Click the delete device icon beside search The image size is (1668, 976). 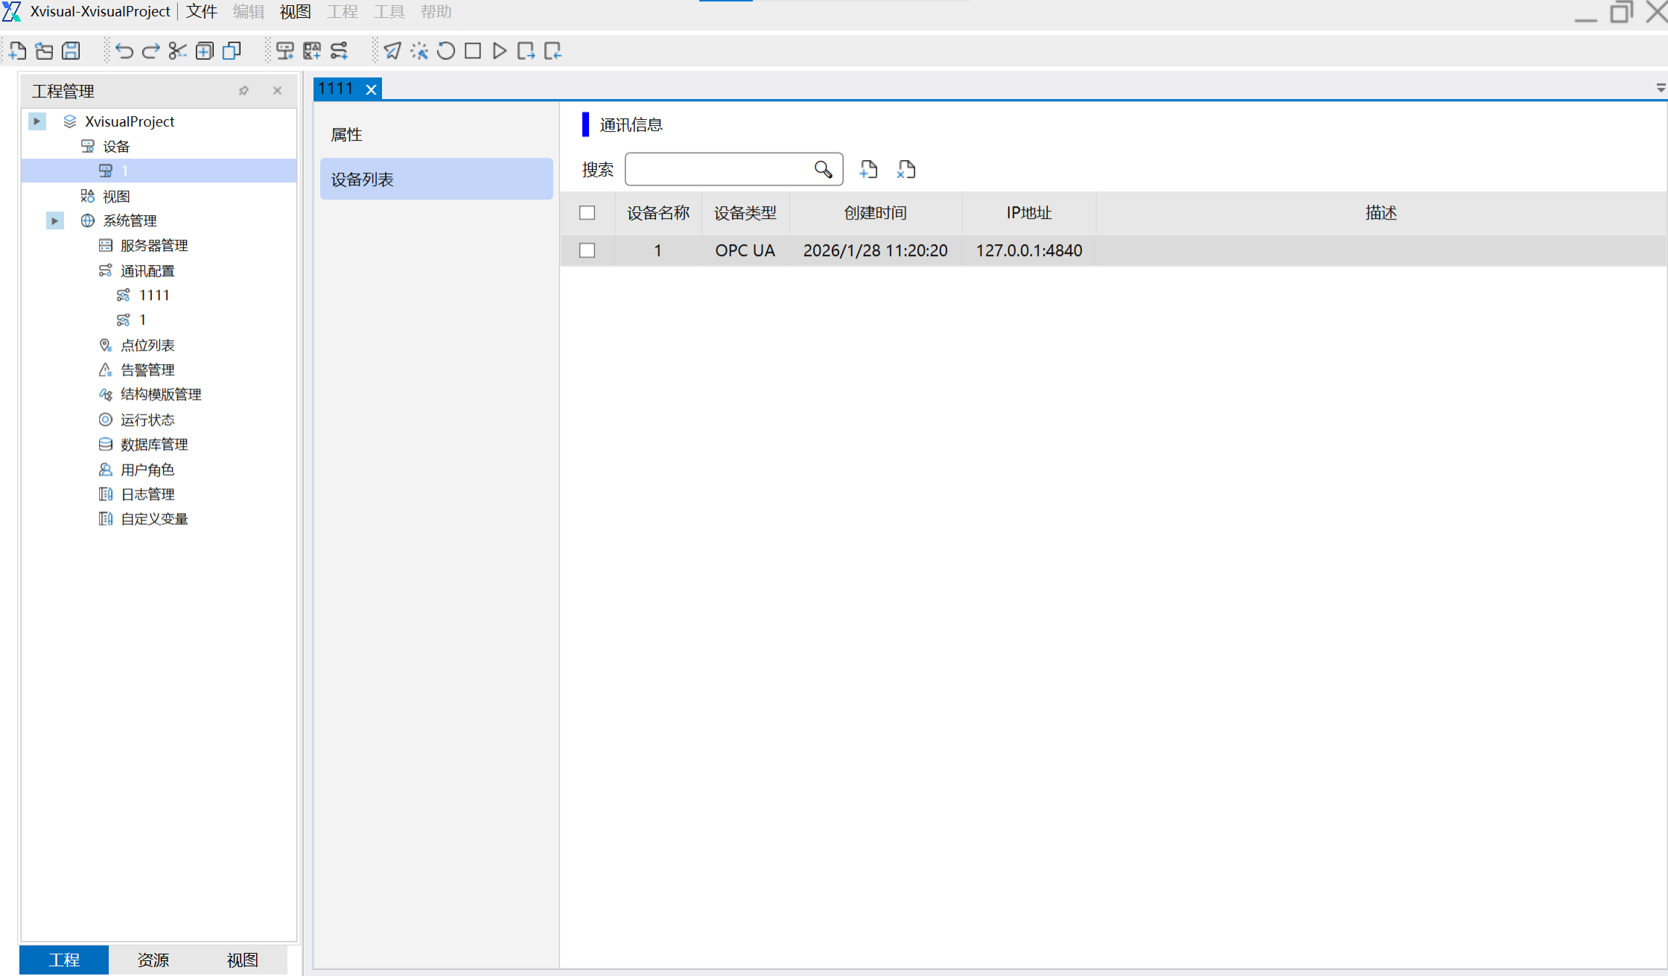[x=906, y=170]
